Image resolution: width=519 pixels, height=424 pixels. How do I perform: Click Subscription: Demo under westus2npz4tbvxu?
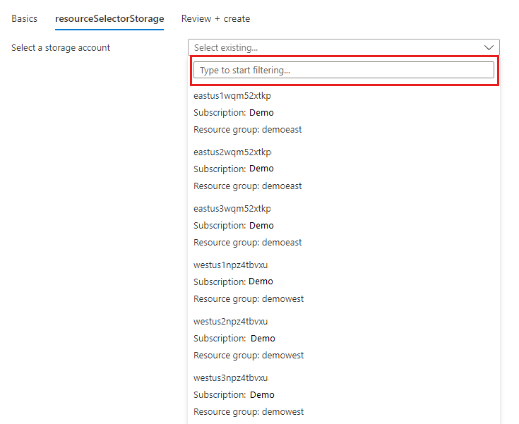(234, 339)
